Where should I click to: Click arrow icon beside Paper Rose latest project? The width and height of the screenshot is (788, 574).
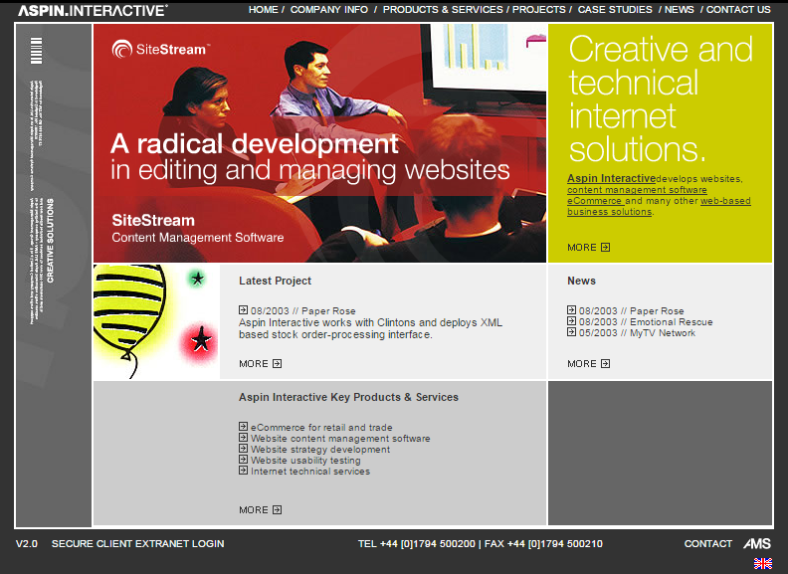point(243,310)
